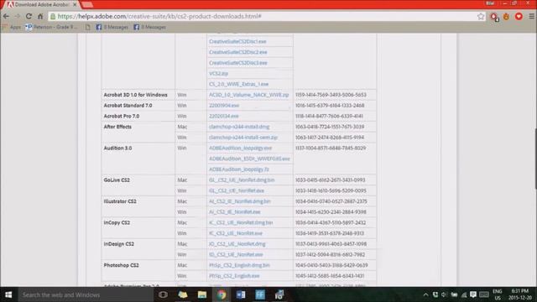
Task: Download Illustrator CS2 Win exe
Action: coord(234,212)
